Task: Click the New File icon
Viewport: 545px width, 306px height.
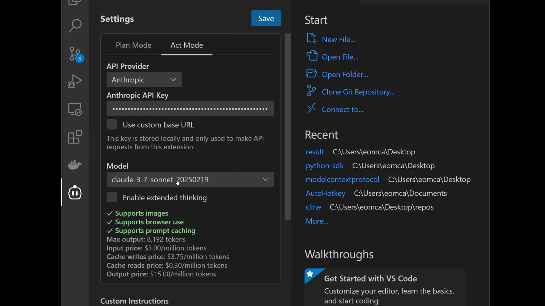Action: pos(312,38)
